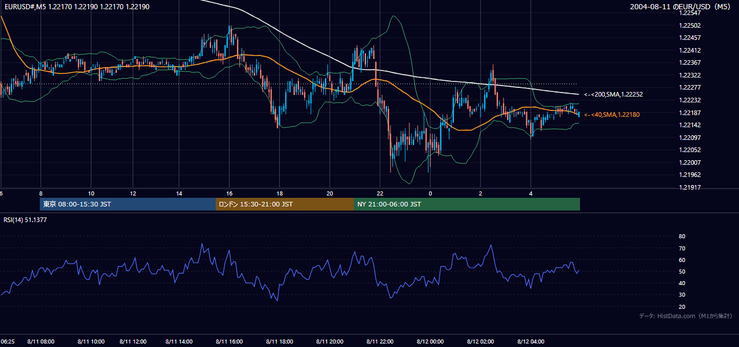Click RSI scale label 30
739x347 pixels.
682,295
